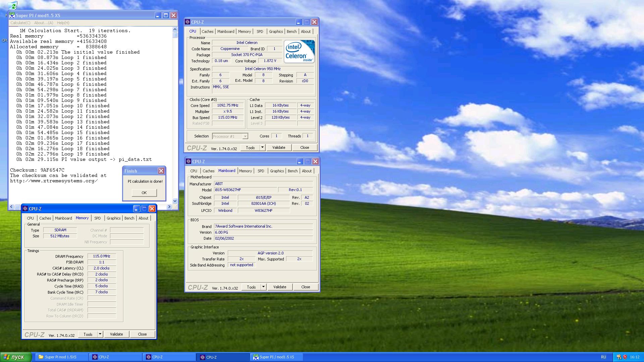Open the Calculate(C) menu in Super PI
Screen dimensions: 644x362
[20, 23]
